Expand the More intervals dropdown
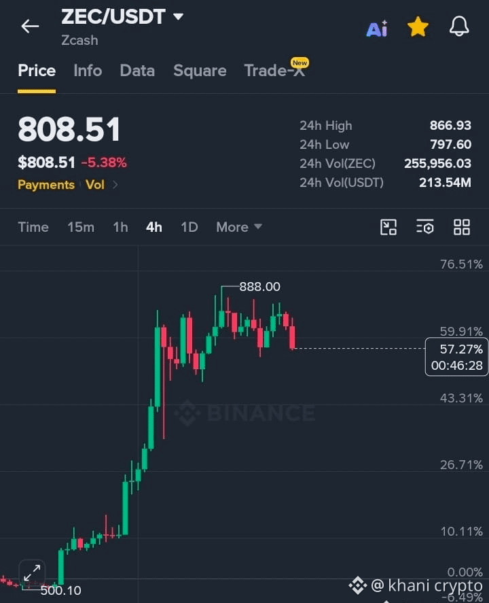The height and width of the screenshot is (603, 489). [x=239, y=227]
